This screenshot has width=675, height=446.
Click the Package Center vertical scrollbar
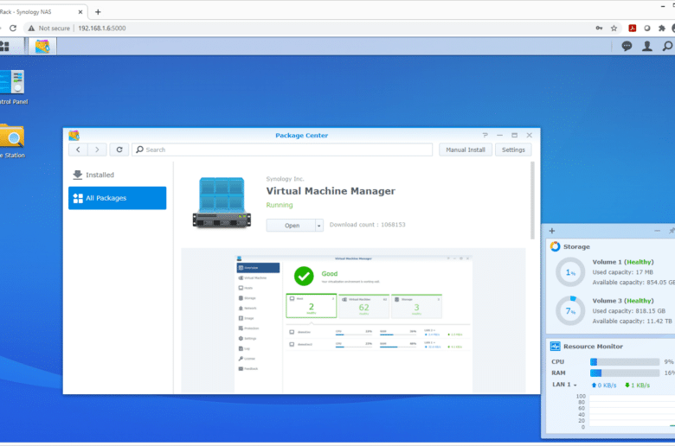tap(532, 201)
